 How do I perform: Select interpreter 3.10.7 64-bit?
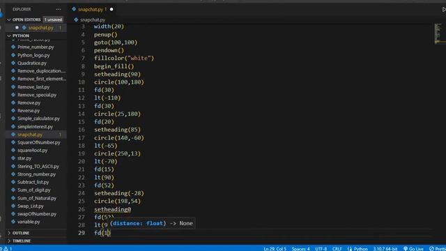385,248
